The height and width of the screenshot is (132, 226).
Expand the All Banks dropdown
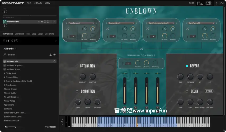pyautogui.click(x=10, y=49)
